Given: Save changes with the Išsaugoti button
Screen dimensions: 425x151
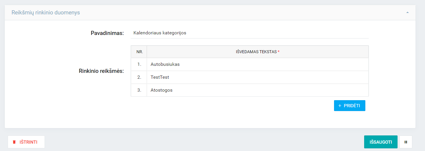Looking at the screenshot, I should click(x=381, y=142).
